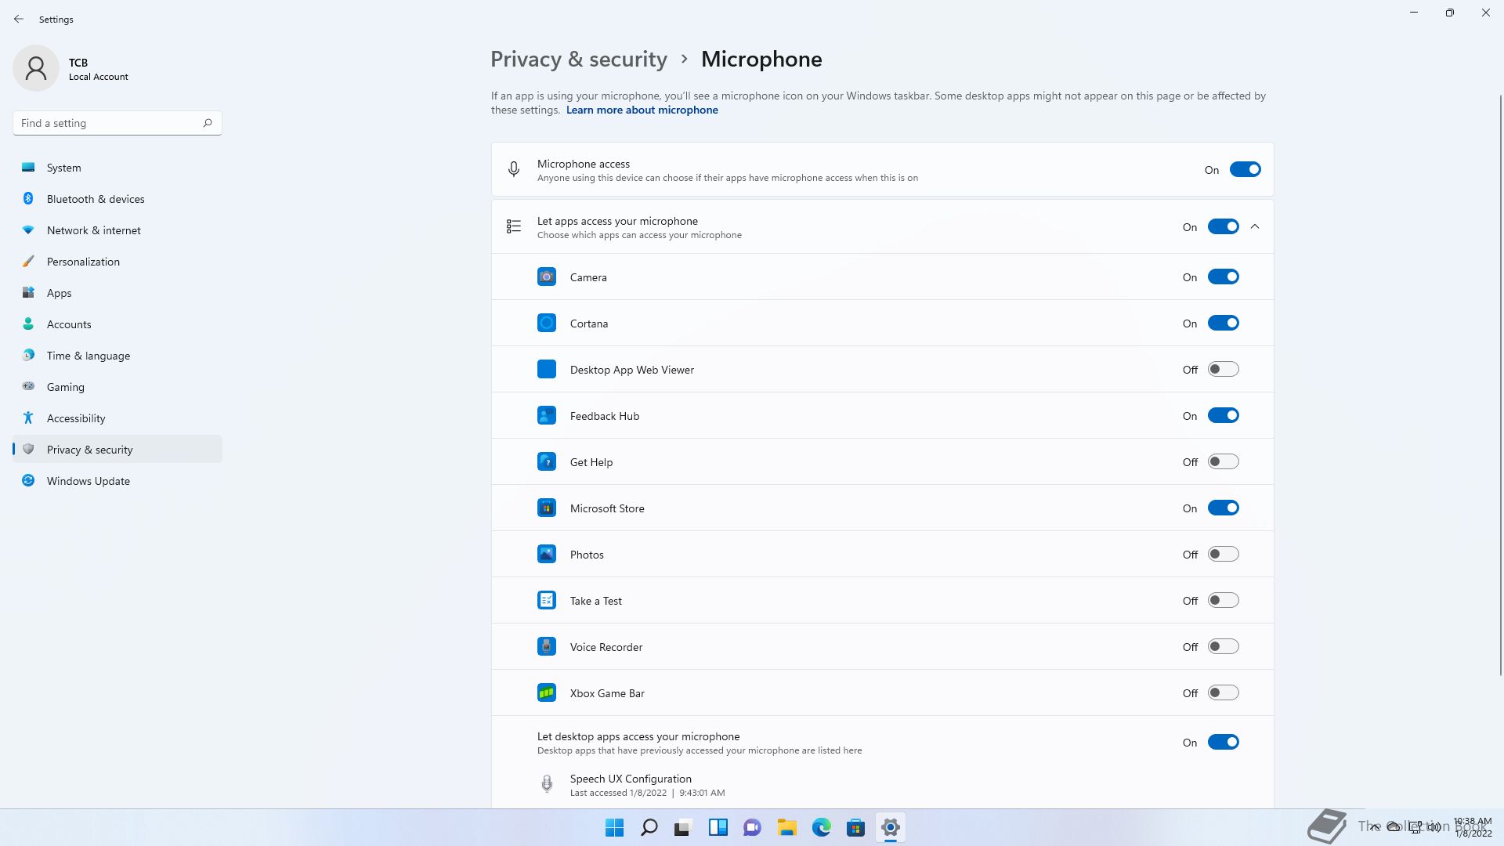Open Apps settings category
This screenshot has width=1504, height=846.
point(117,293)
